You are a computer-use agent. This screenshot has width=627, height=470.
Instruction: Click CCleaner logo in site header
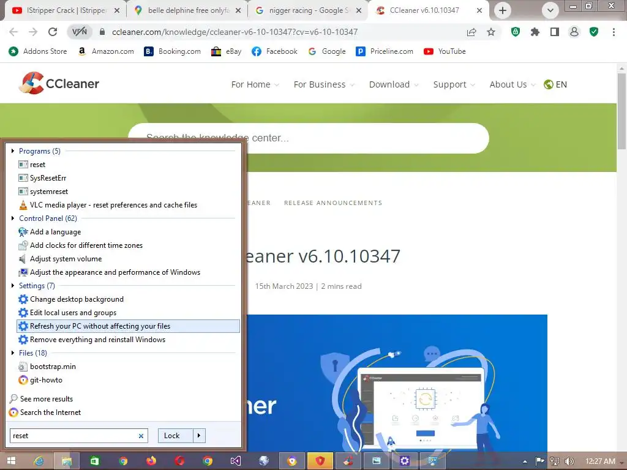pos(59,83)
